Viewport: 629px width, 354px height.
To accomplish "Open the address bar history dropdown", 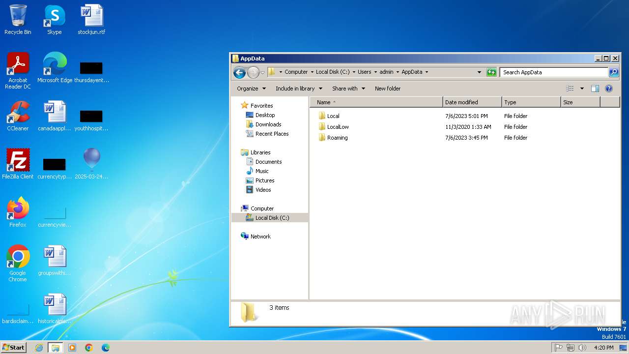I will [479, 72].
